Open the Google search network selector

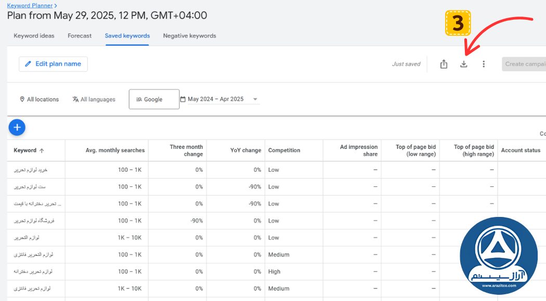154,99
